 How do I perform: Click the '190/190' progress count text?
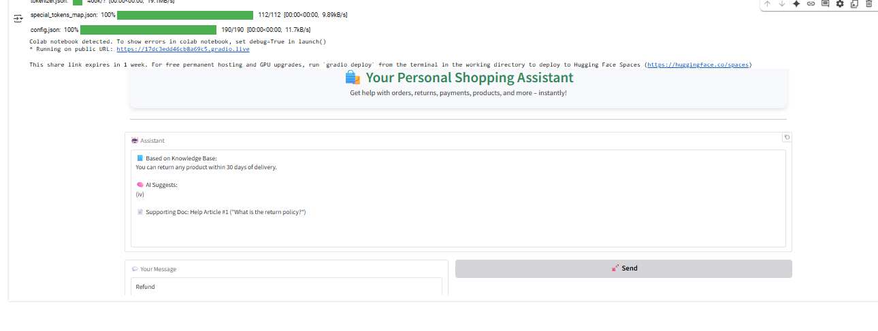233,30
